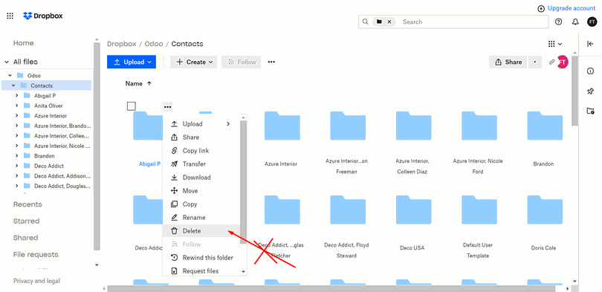This screenshot has height=292, width=602.
Task: Open Deco Addict, Floyd Steward folder
Action: click(x=348, y=210)
